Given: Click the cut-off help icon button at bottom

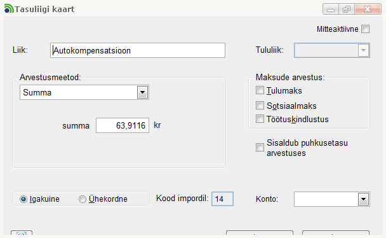Looking at the screenshot, I should point(22,233).
